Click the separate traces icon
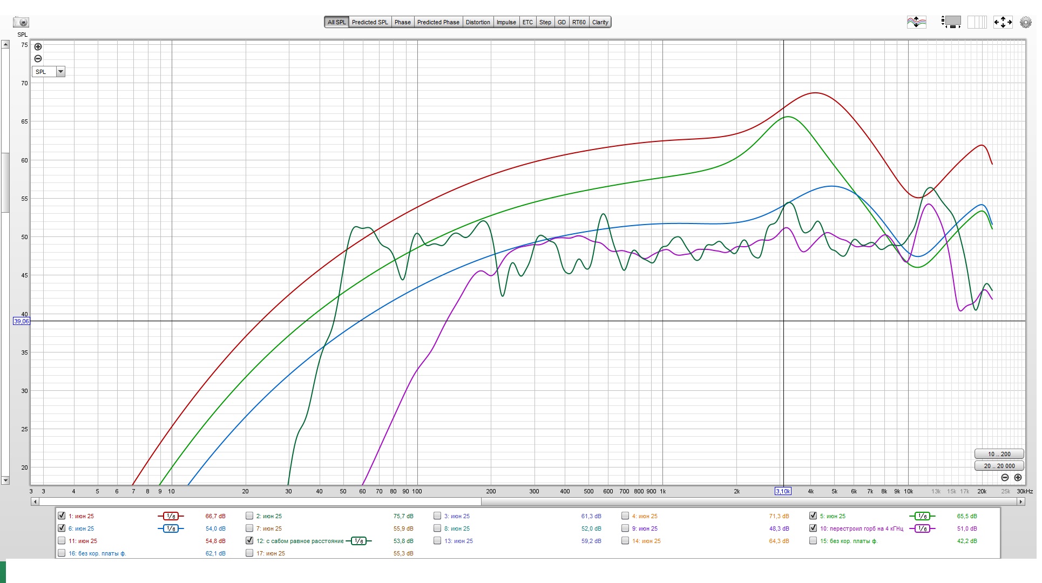Screen dimensions: 1042x583 (x=916, y=22)
